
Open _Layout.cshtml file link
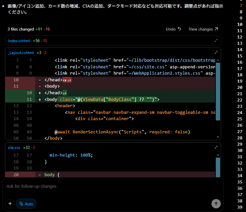[x=21, y=53]
